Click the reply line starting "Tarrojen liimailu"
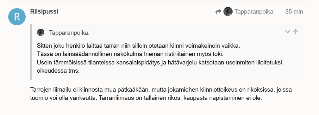The height and width of the screenshot is (115, 319). point(161,90)
